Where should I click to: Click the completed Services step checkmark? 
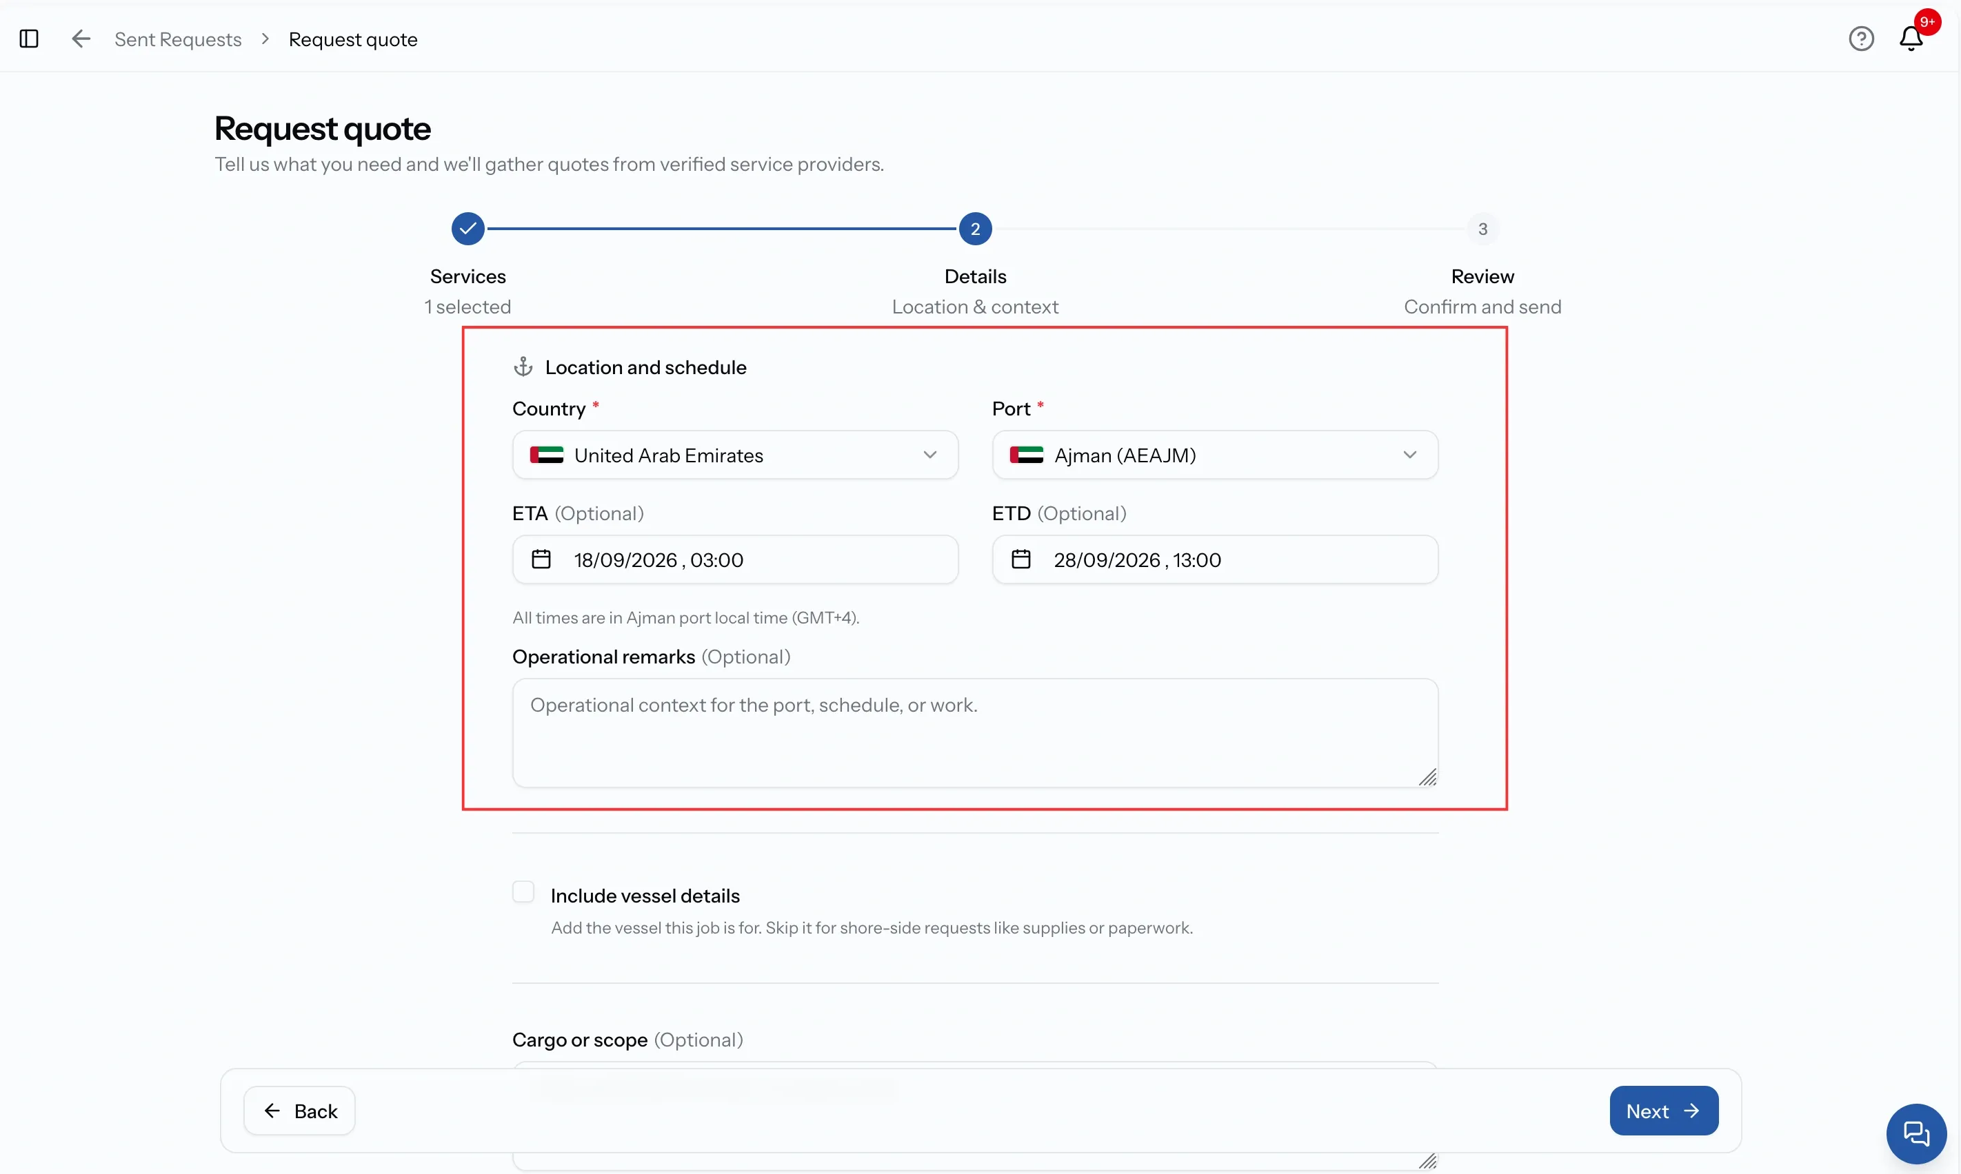(468, 229)
